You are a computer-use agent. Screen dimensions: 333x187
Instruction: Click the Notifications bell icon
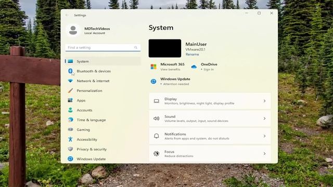(156, 136)
